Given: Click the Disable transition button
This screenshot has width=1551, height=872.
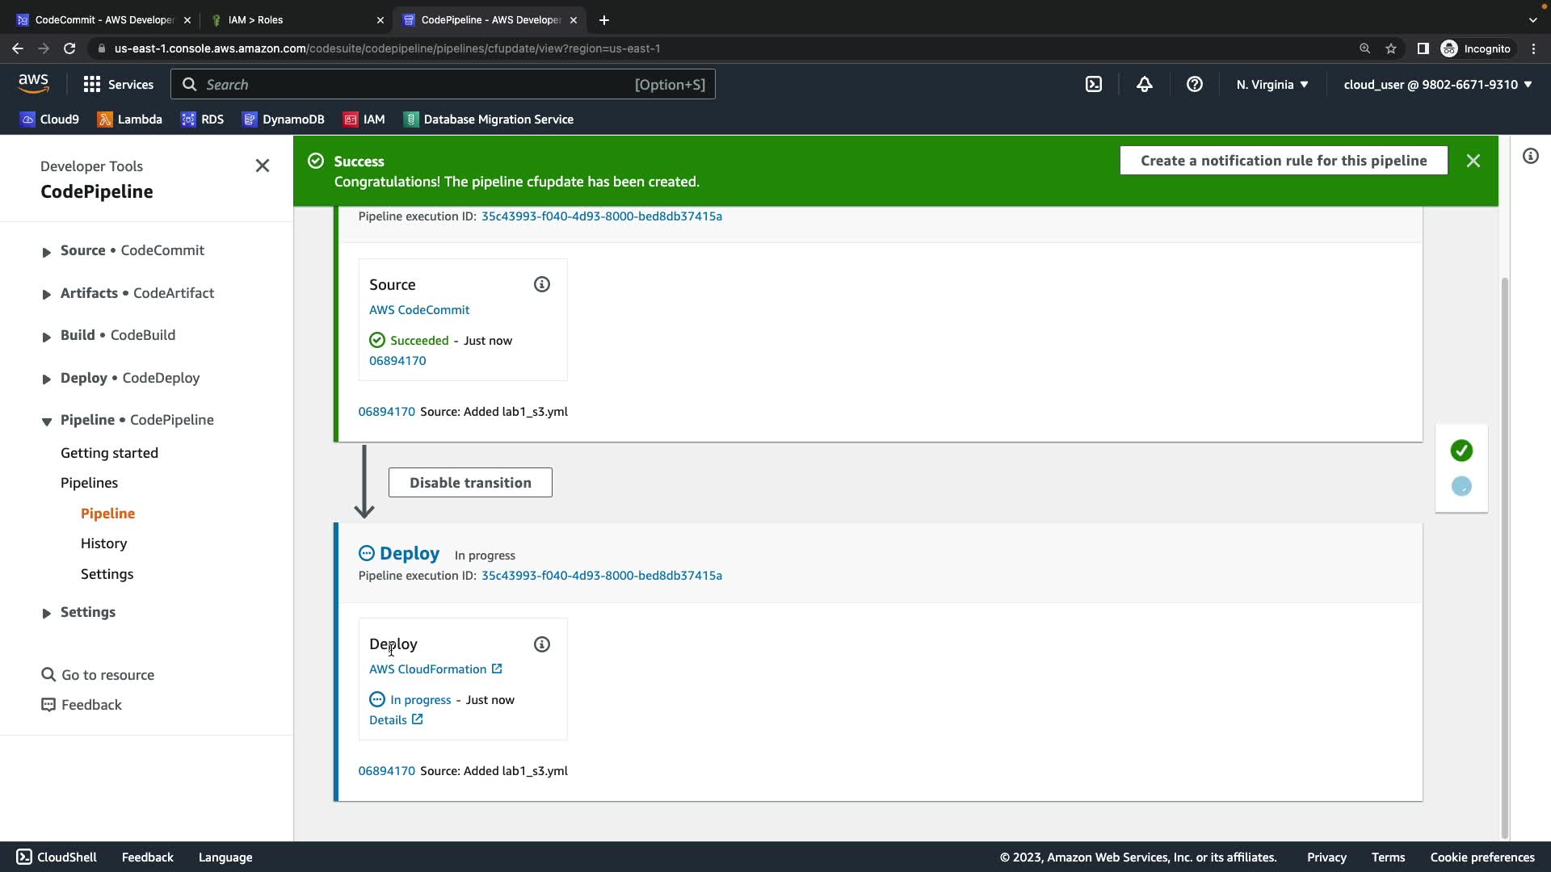Looking at the screenshot, I should tap(470, 483).
